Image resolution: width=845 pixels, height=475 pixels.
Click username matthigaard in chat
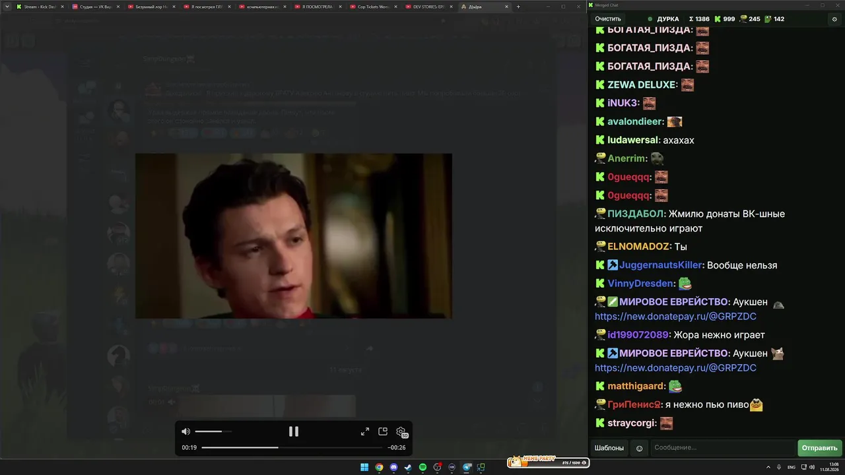click(x=636, y=387)
